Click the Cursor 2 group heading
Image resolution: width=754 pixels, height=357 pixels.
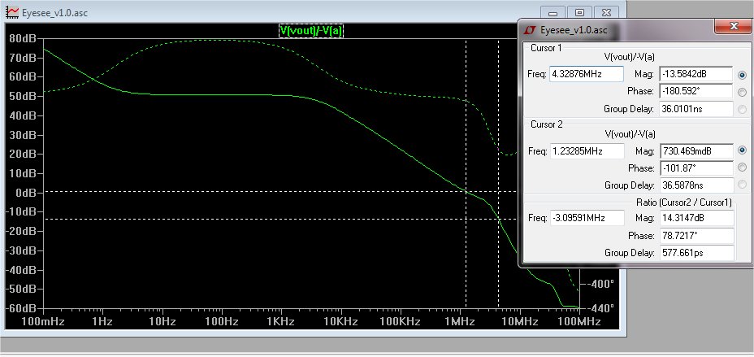(546, 124)
